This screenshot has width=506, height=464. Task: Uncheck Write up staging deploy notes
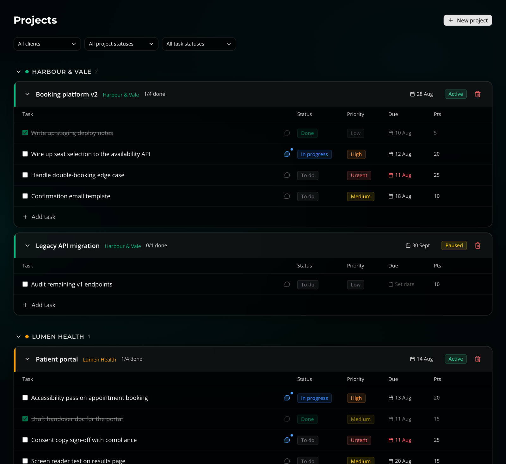pyautogui.click(x=25, y=133)
